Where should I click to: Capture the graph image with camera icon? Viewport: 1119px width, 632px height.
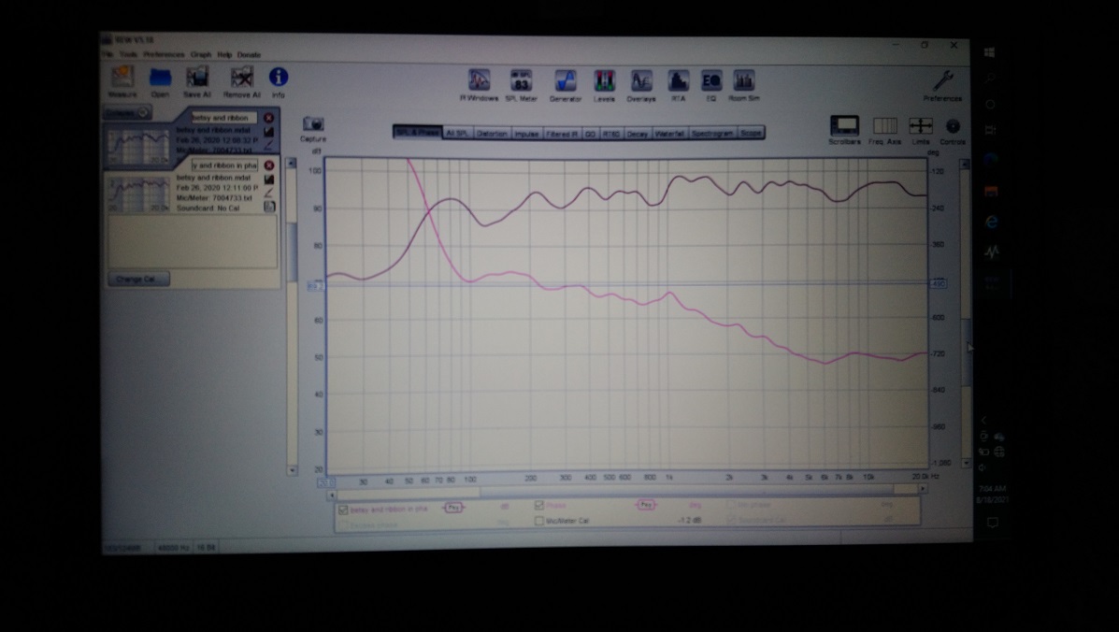coord(312,129)
